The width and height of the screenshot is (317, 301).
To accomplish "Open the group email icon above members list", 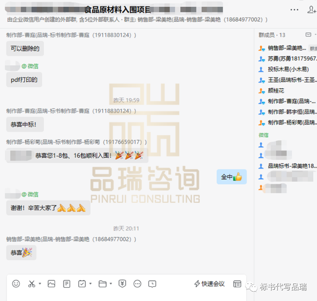I will (x=308, y=34).
